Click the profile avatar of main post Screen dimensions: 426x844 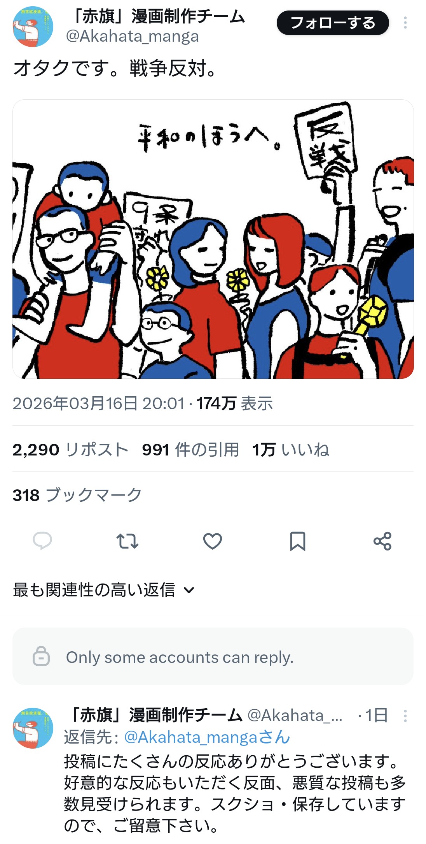pyautogui.click(x=33, y=26)
